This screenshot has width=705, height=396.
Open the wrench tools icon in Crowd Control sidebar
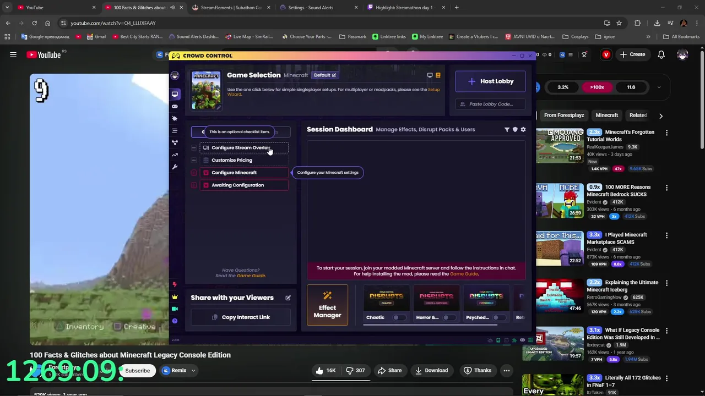(x=175, y=167)
